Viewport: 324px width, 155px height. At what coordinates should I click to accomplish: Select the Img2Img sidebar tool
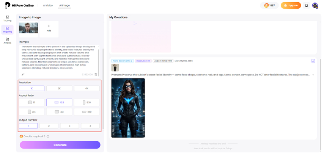pyautogui.click(x=7, y=29)
